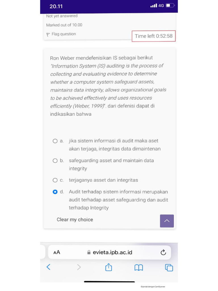The height and width of the screenshot is (291, 218).
Task: Tap the 20.11 clock in status bar
Action: click(x=56, y=6)
